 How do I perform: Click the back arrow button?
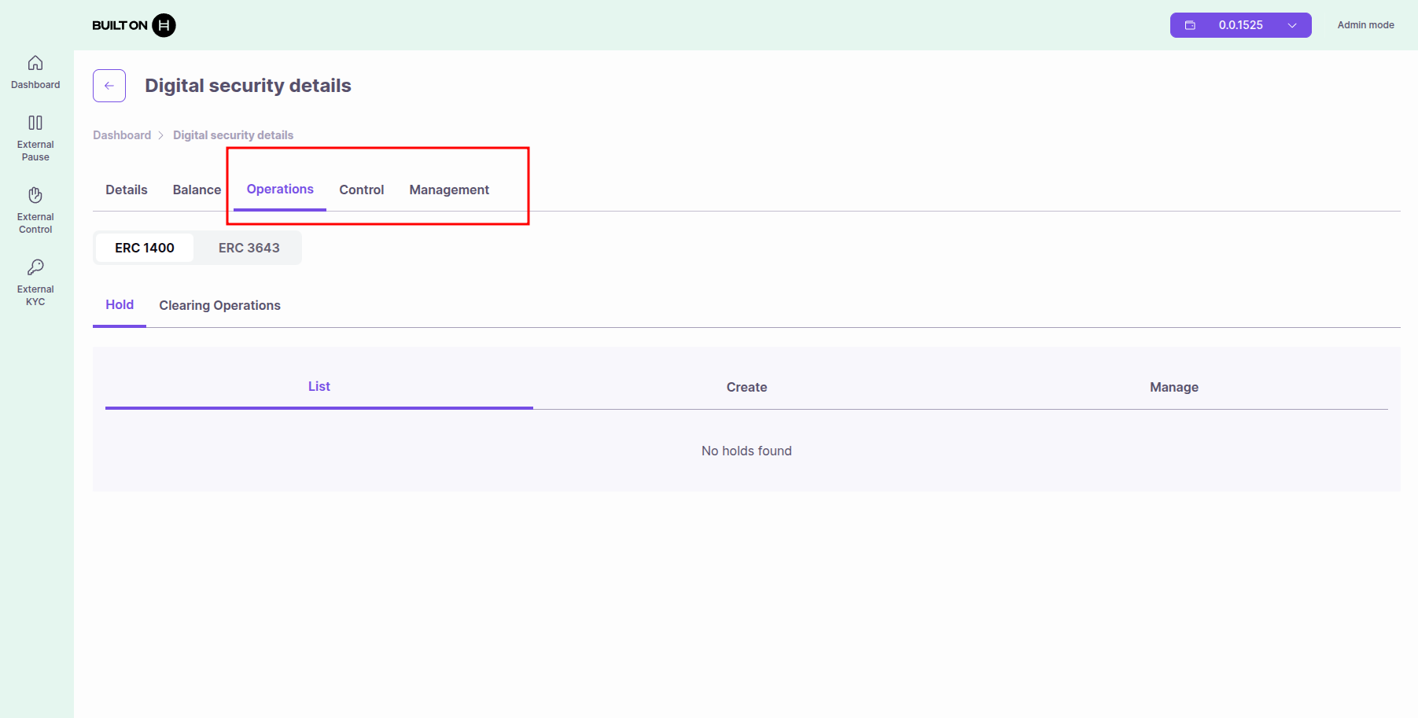point(109,86)
